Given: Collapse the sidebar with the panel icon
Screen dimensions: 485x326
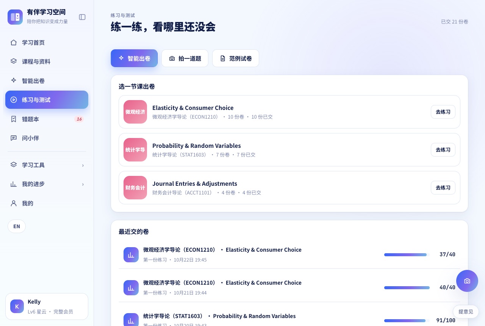Looking at the screenshot, I should point(82,17).
